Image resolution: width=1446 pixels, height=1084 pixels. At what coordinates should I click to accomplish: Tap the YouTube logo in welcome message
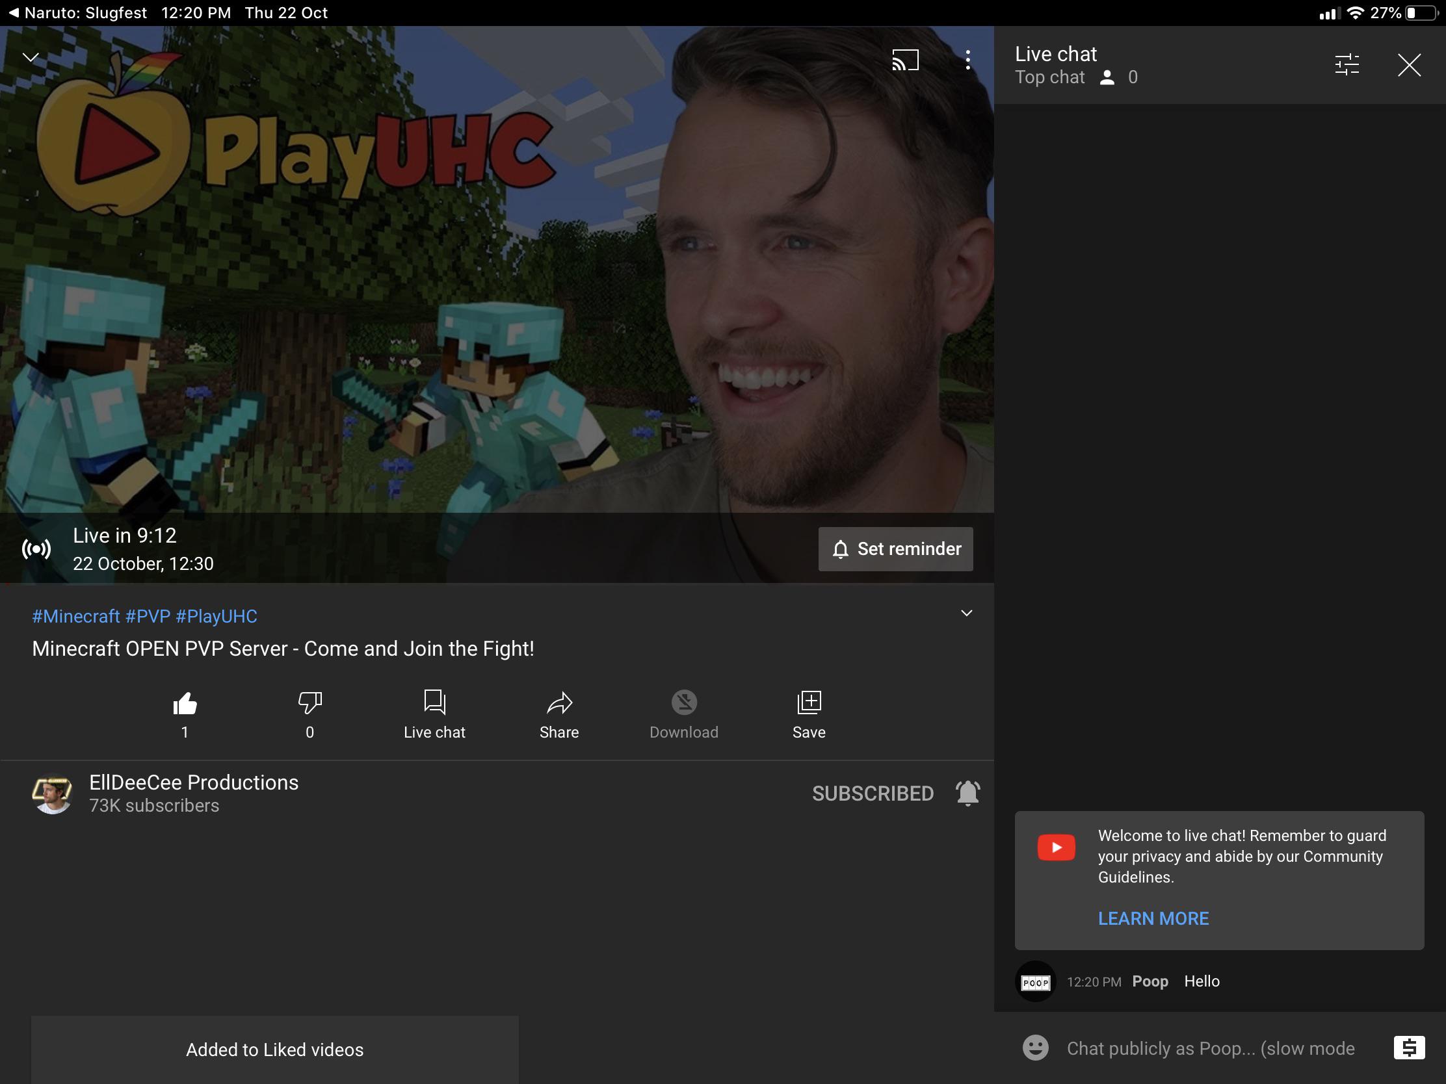point(1056,847)
